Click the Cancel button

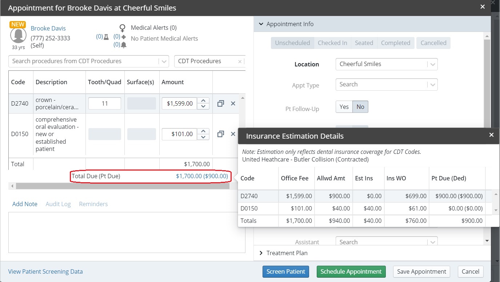click(471, 271)
